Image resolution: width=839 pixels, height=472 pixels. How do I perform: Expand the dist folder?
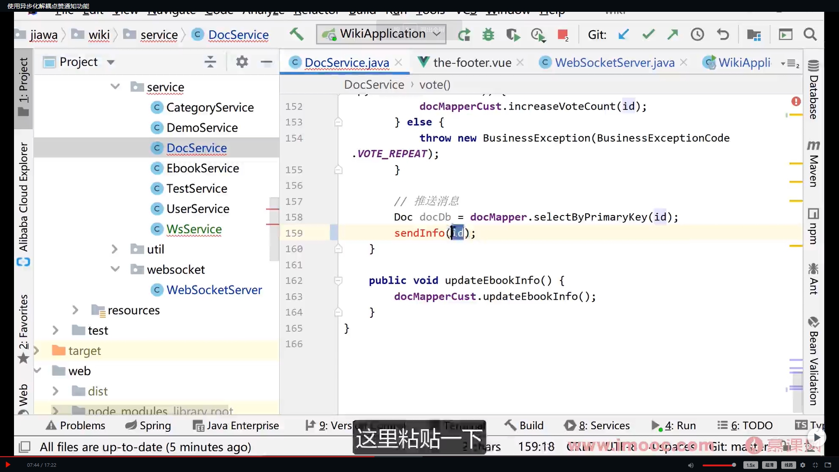click(55, 391)
